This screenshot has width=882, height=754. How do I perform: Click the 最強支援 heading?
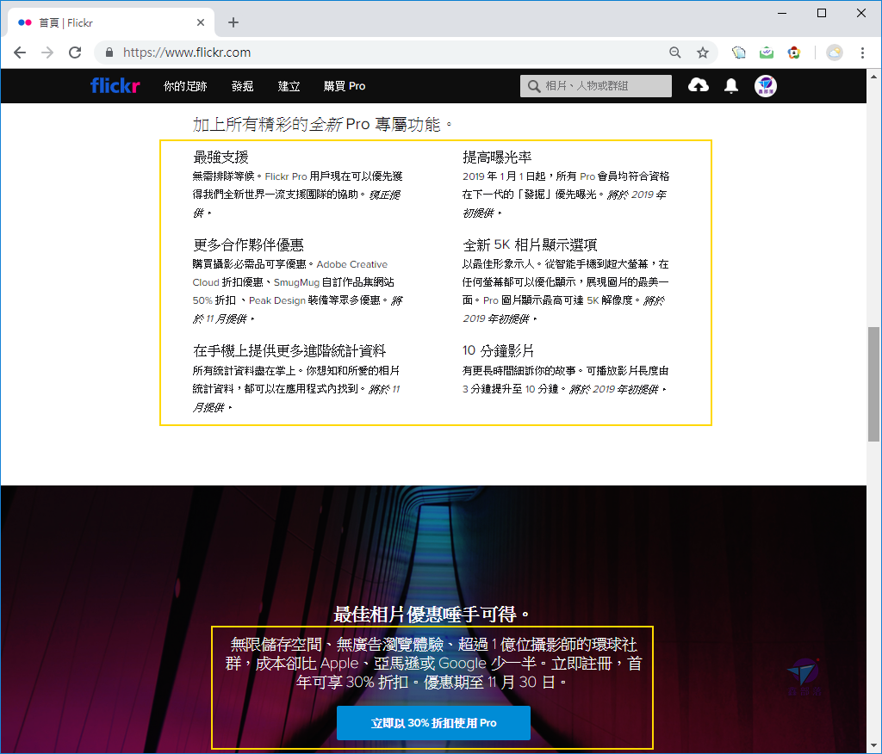[x=220, y=157]
